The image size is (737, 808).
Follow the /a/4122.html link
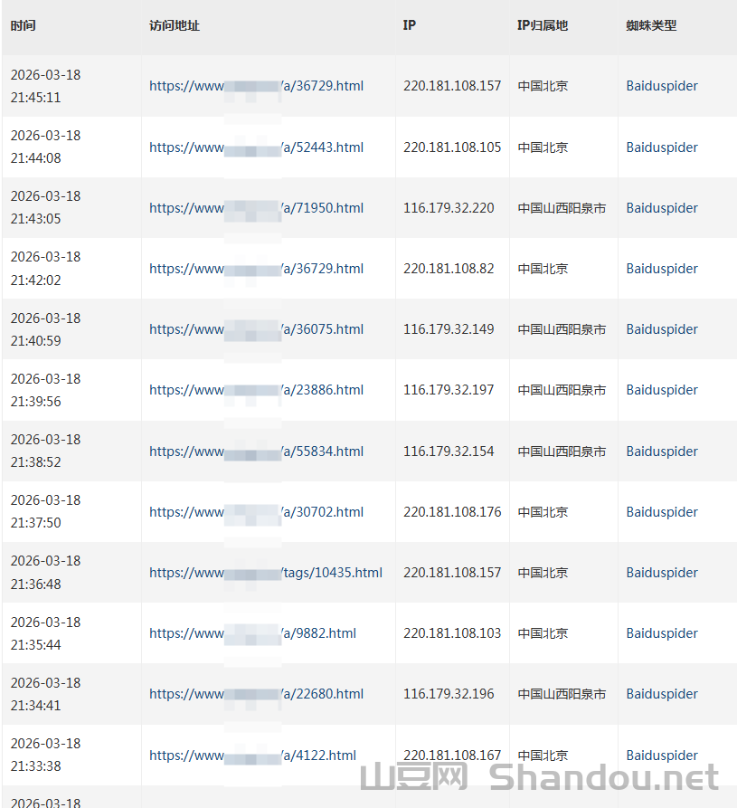[x=253, y=756]
